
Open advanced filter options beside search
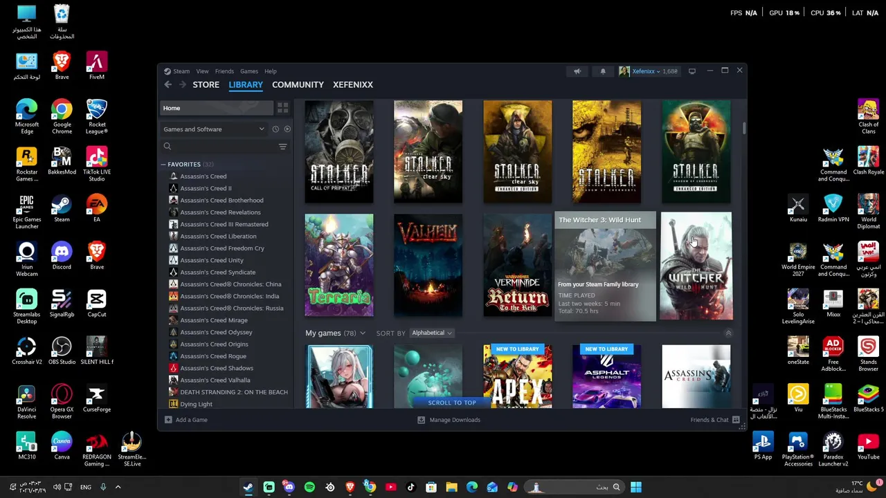282,147
